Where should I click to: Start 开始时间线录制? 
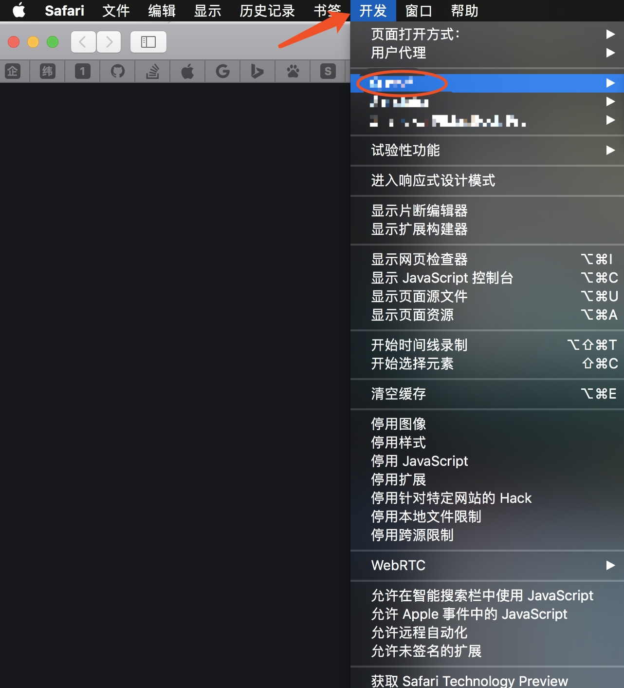tap(487, 345)
